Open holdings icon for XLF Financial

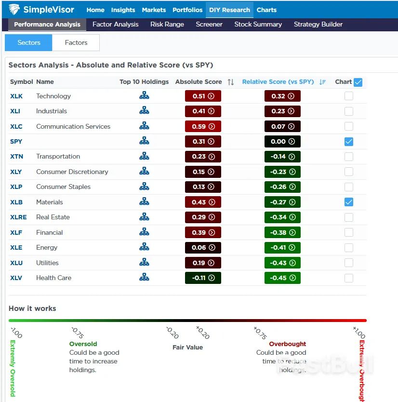(x=144, y=232)
